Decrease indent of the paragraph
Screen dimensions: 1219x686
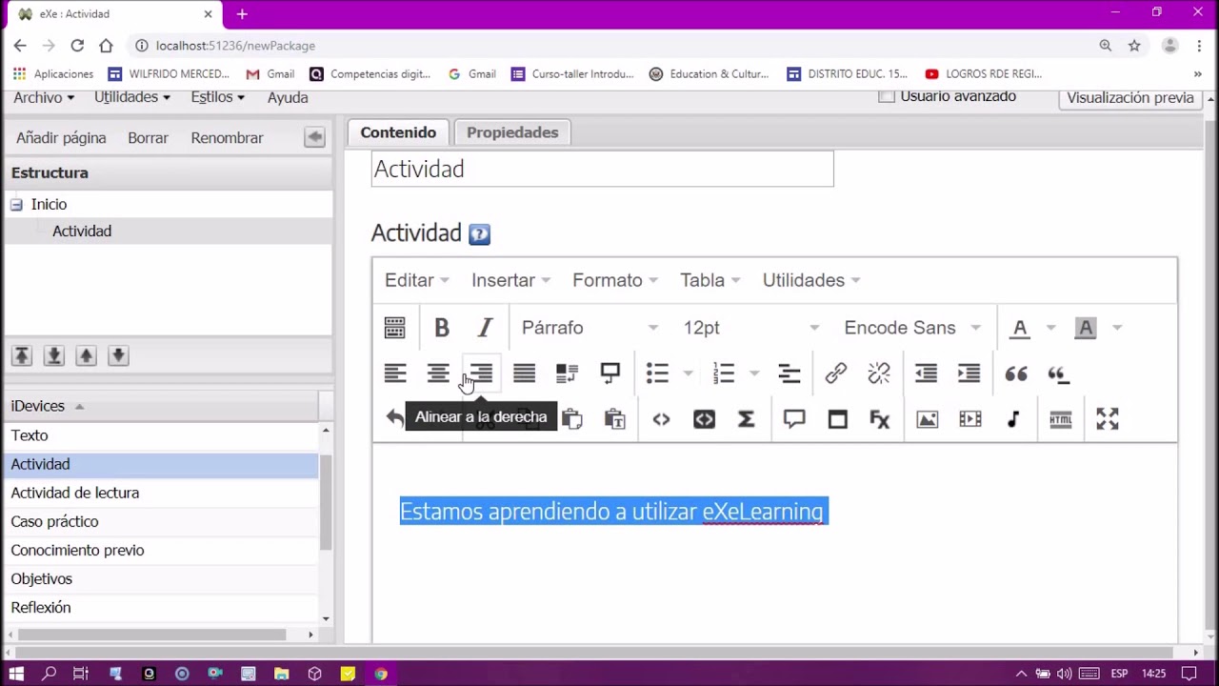click(926, 373)
